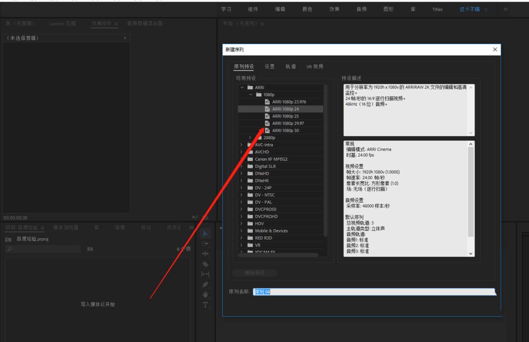529x342 pixels.
Task: Click the bin icon beside the project search box
Action: (89, 248)
